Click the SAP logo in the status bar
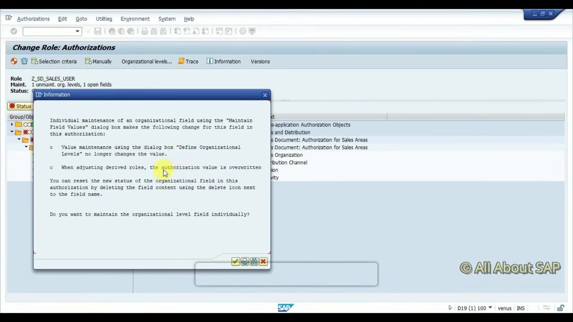573x322 pixels. click(x=285, y=308)
